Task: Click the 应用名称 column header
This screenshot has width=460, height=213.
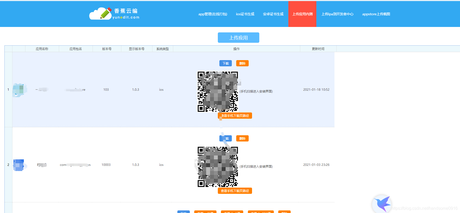Action: [42, 49]
